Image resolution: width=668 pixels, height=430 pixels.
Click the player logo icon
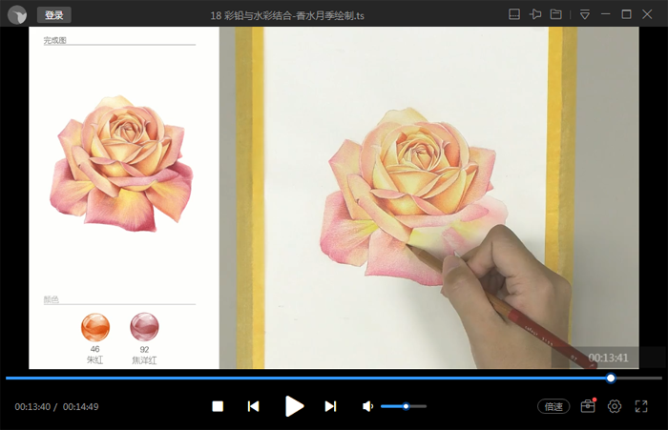tap(16, 14)
